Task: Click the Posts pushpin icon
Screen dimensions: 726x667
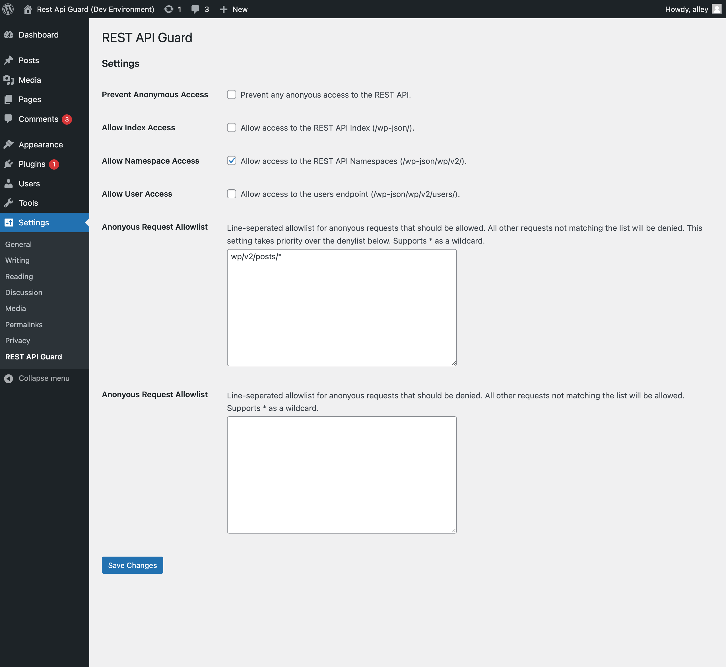Action: pyautogui.click(x=9, y=60)
